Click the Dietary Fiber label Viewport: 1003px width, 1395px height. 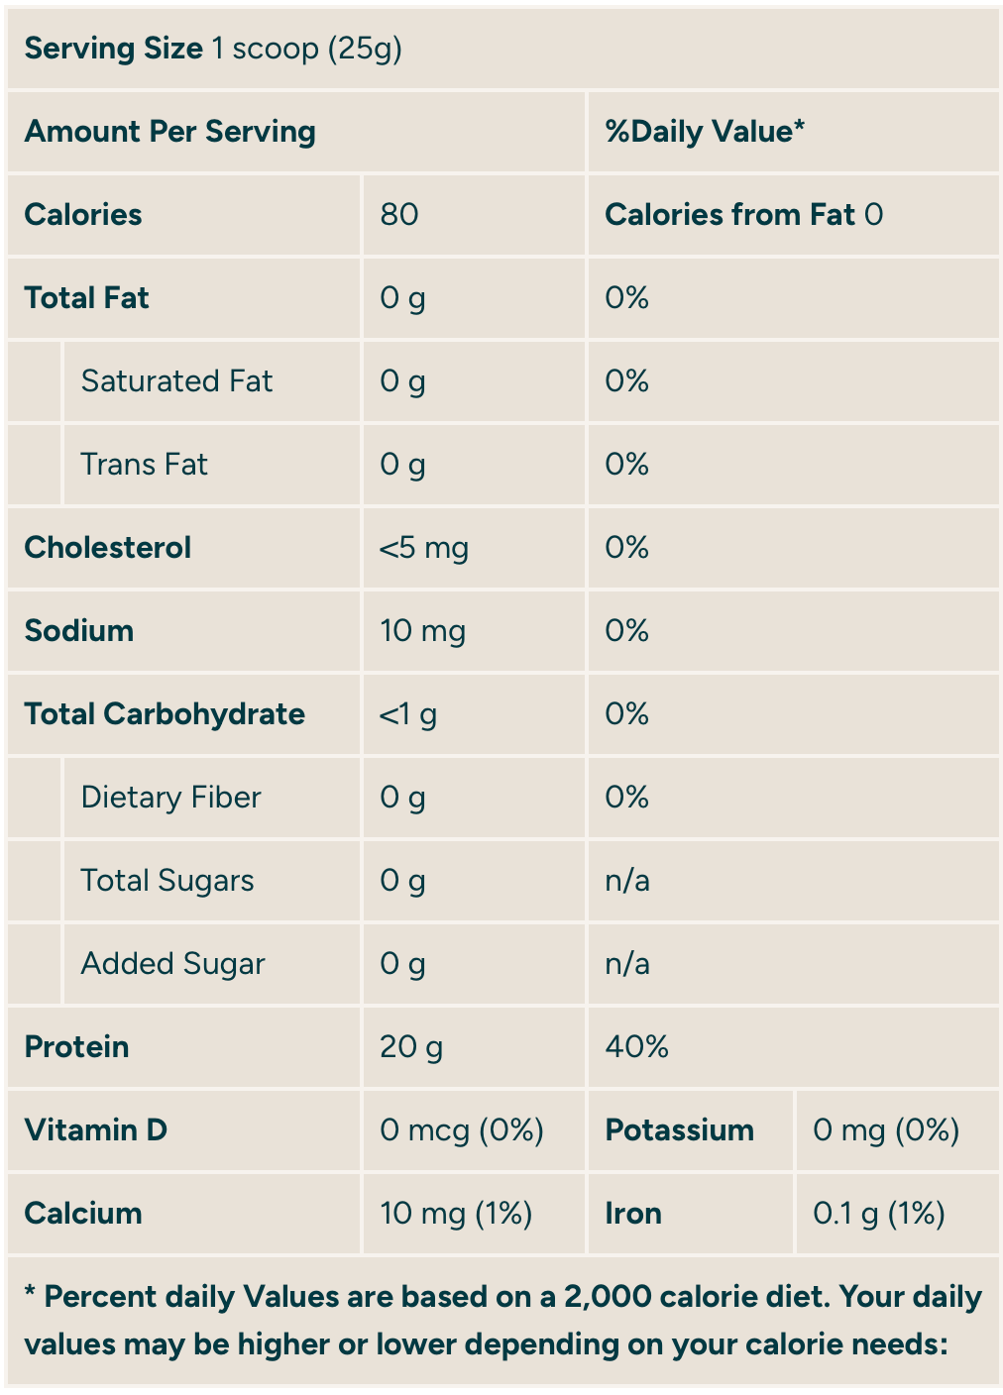[170, 798]
